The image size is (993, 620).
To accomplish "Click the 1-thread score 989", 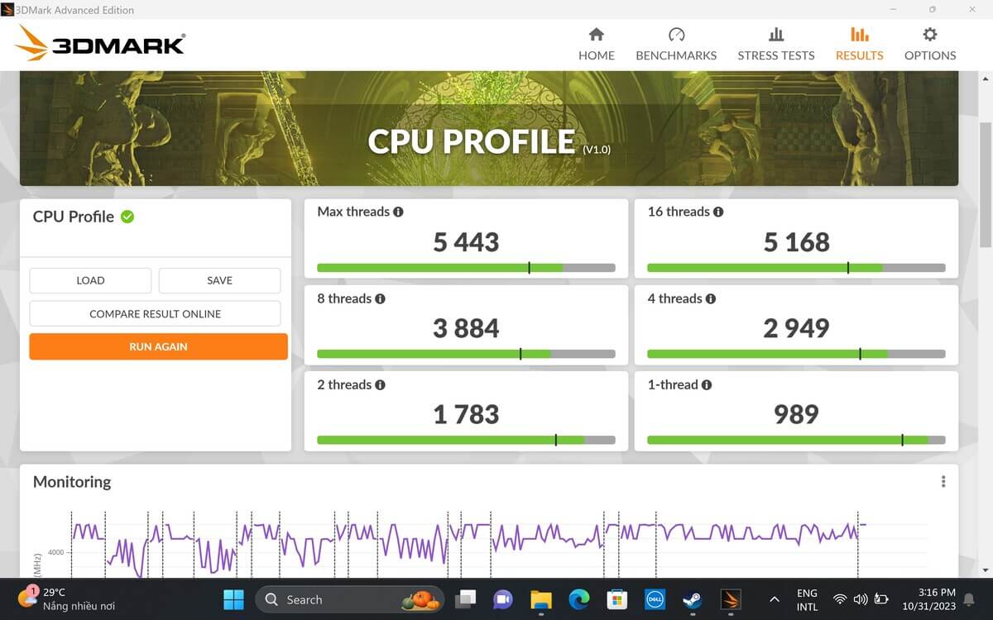I will [x=796, y=414].
